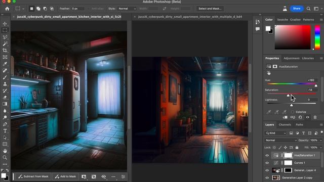Select the Crop tool
This screenshot has width=324, height=182.
coord(5,51)
